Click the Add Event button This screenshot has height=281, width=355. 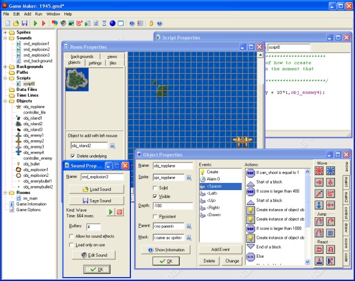click(220, 250)
